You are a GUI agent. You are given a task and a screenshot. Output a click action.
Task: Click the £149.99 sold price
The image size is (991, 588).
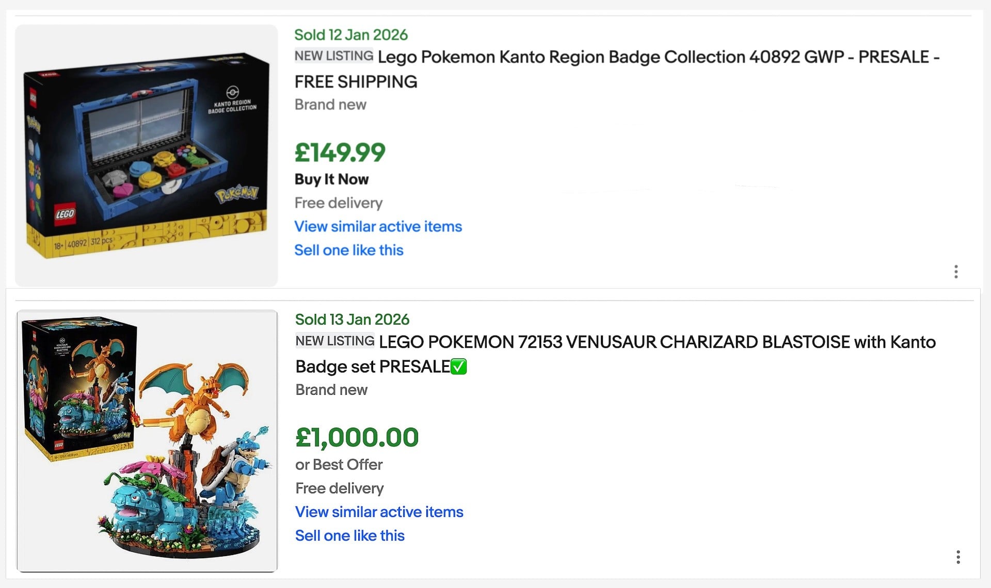pos(340,153)
